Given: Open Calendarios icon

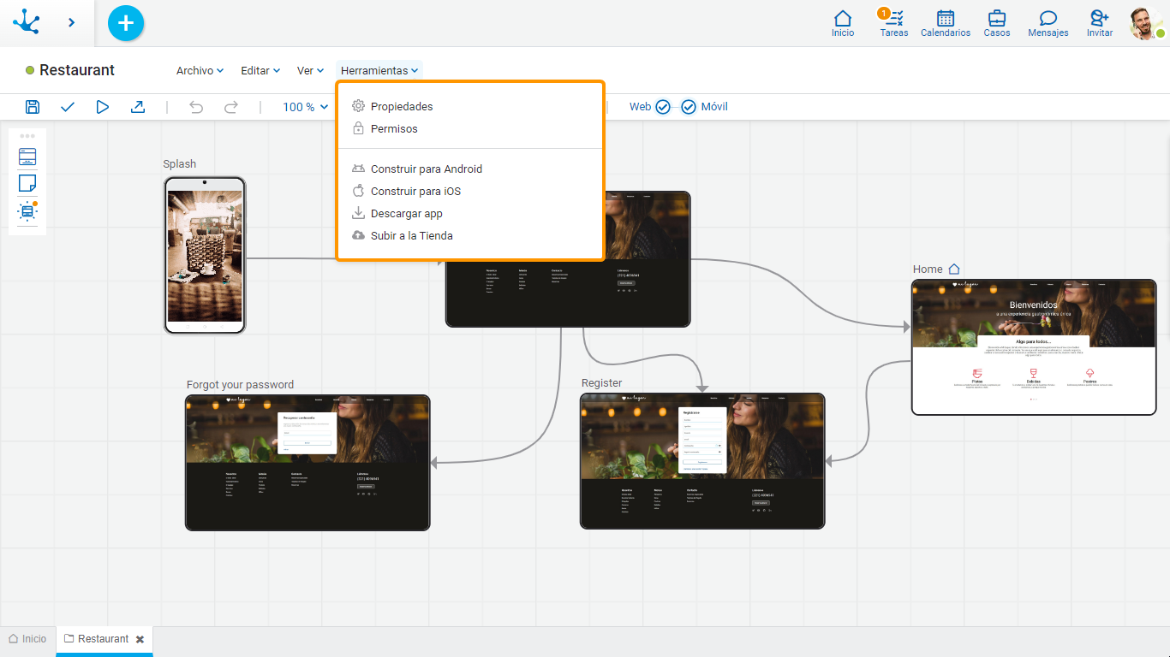Looking at the screenshot, I should coord(946,23).
